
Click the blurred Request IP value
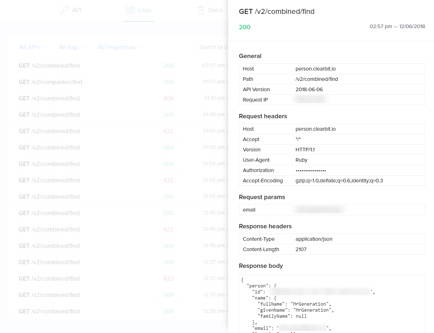pyautogui.click(x=310, y=100)
